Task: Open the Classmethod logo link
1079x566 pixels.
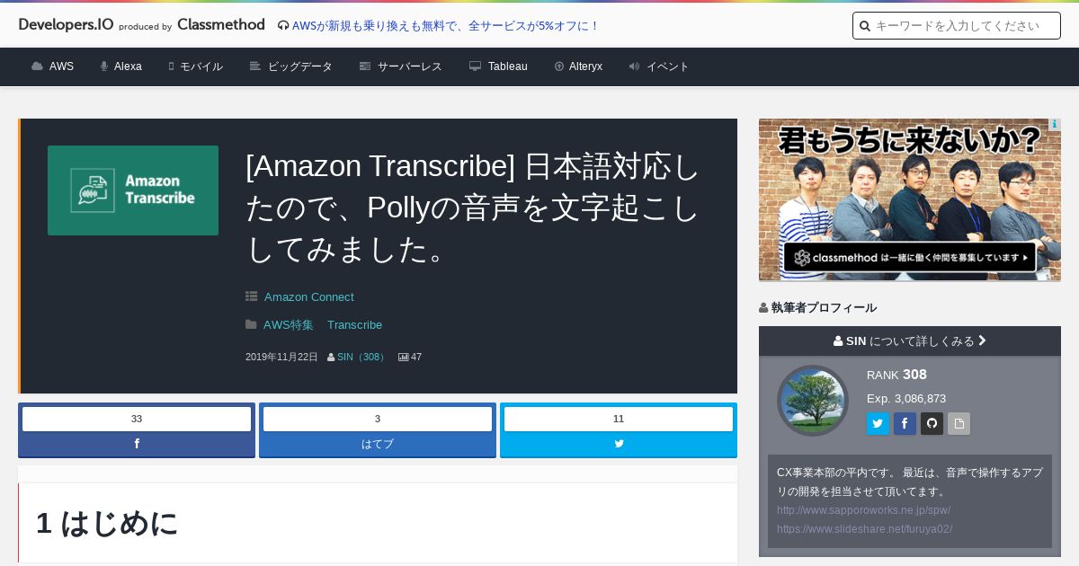Action: pyautogui.click(x=221, y=25)
